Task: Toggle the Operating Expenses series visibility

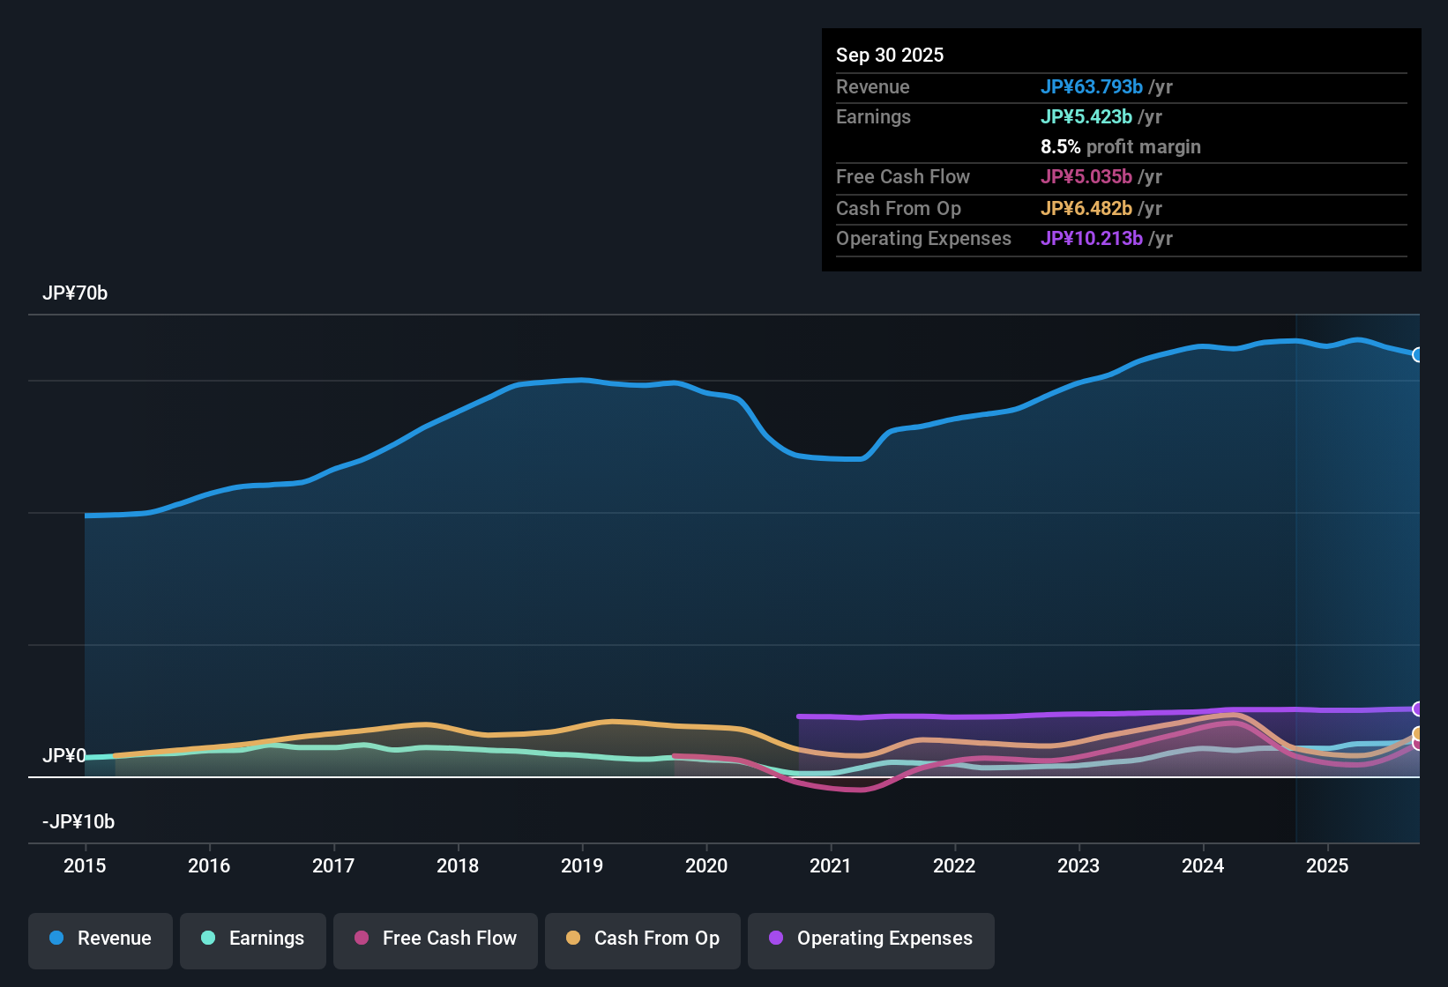Action: coord(870,939)
